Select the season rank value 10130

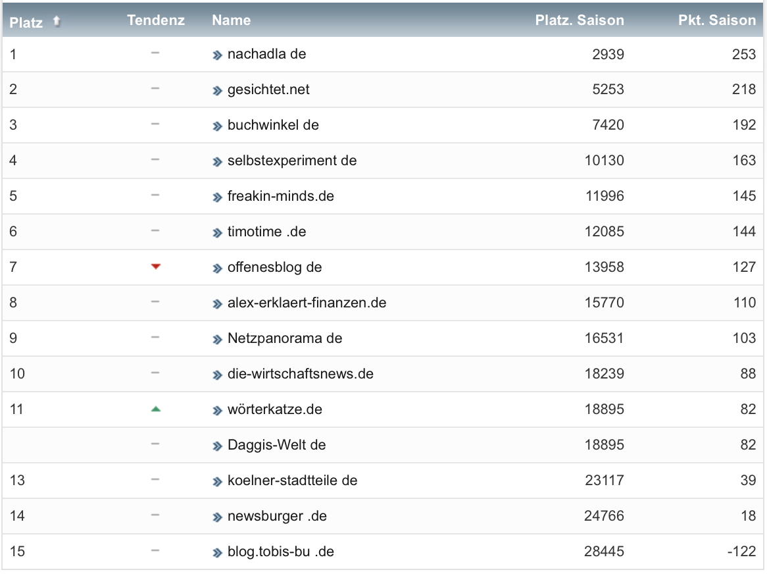(604, 161)
